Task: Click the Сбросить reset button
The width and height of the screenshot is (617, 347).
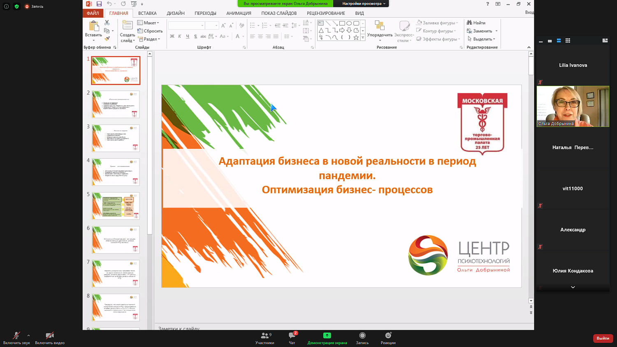Action: coord(150,31)
